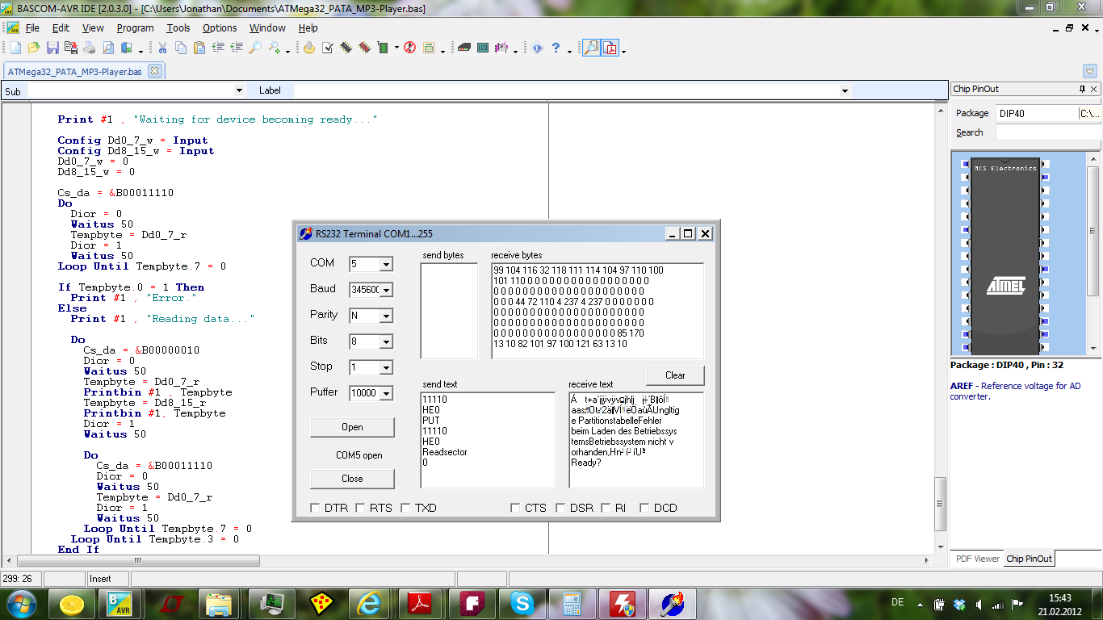
Task: Click the code editor vertical scrollbar thumb
Action: (x=939, y=504)
